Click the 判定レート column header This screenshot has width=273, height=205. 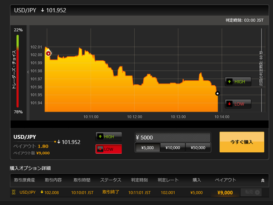tap(168, 180)
